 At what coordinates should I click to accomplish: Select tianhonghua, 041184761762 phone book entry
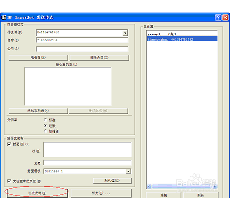pos(182,39)
